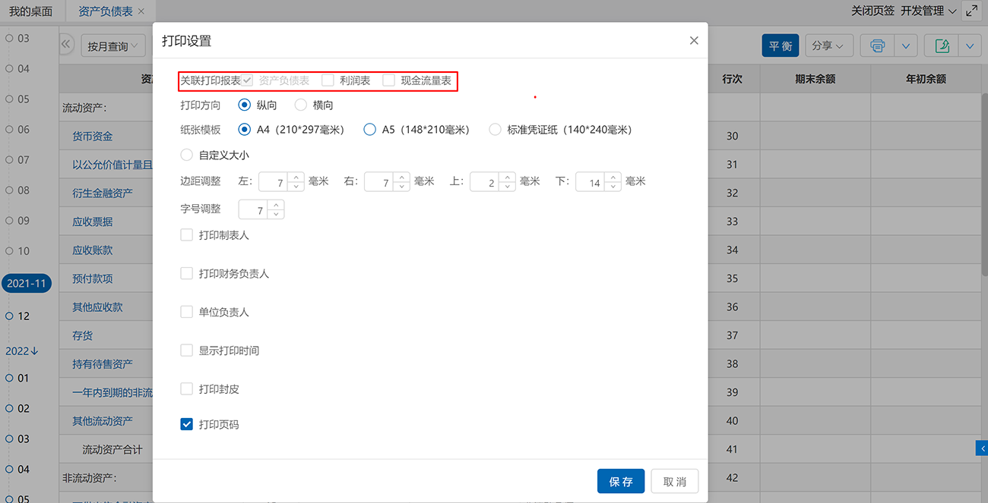Click the 保存 button
The height and width of the screenshot is (503, 988).
[620, 482]
